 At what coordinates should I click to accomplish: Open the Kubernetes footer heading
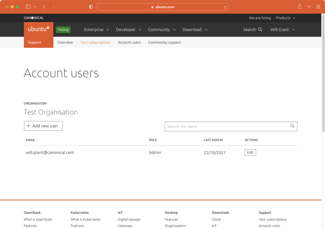click(x=79, y=213)
